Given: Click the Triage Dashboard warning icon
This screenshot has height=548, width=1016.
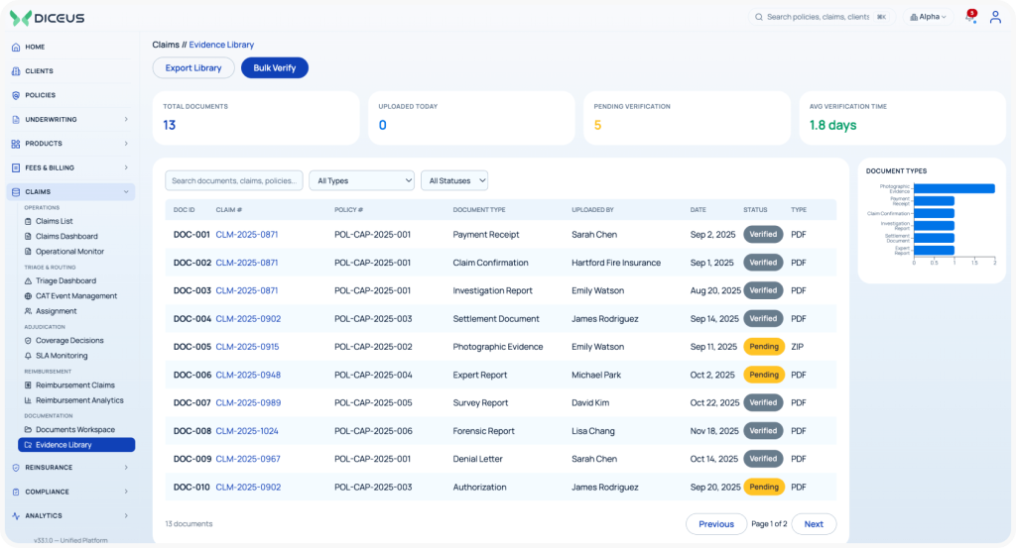Looking at the screenshot, I should pyautogui.click(x=28, y=280).
